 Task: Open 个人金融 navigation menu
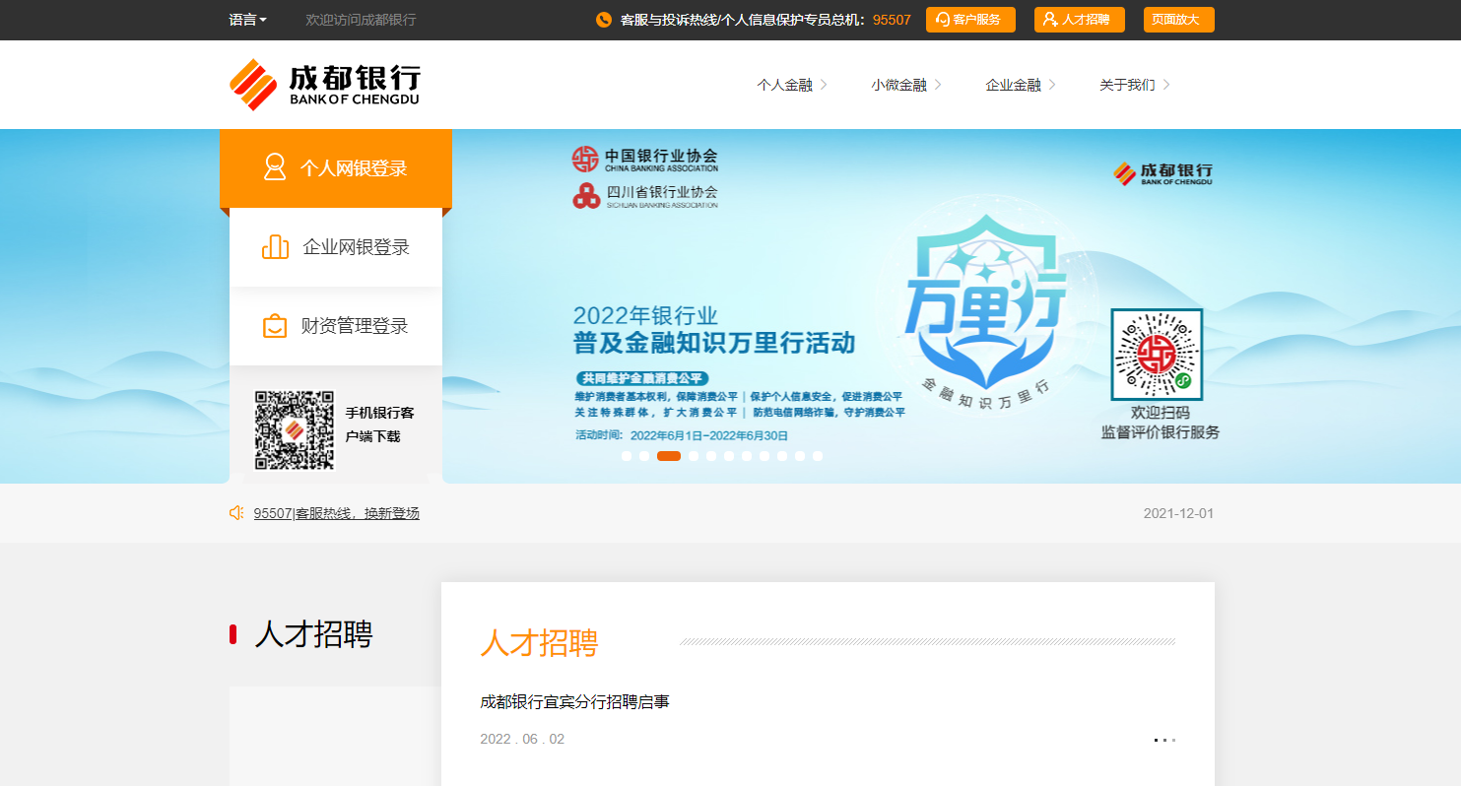coord(791,85)
